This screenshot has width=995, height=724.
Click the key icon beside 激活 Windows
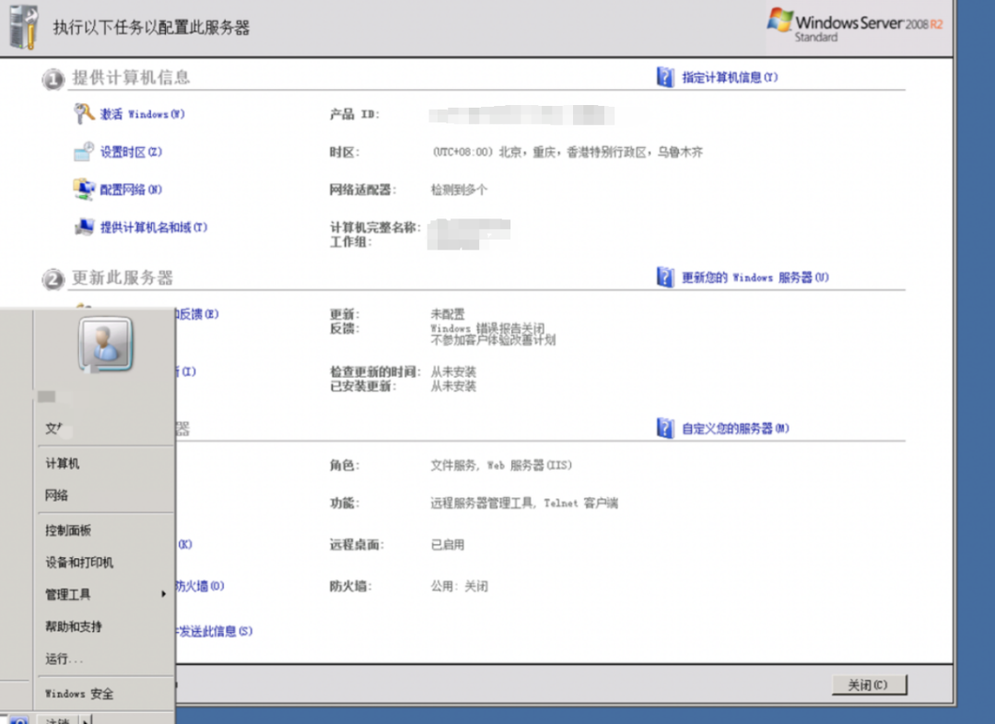[x=85, y=113]
